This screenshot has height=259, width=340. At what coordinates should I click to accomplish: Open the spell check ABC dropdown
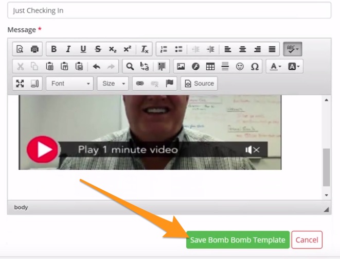point(293,49)
